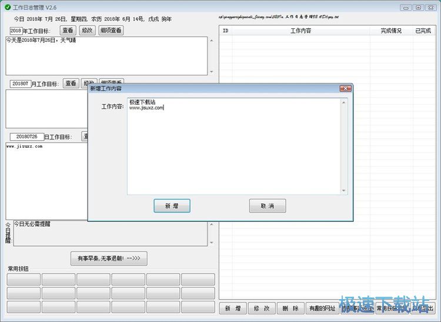
Task: Click the 常用按钮 section label
Action: click(18, 269)
